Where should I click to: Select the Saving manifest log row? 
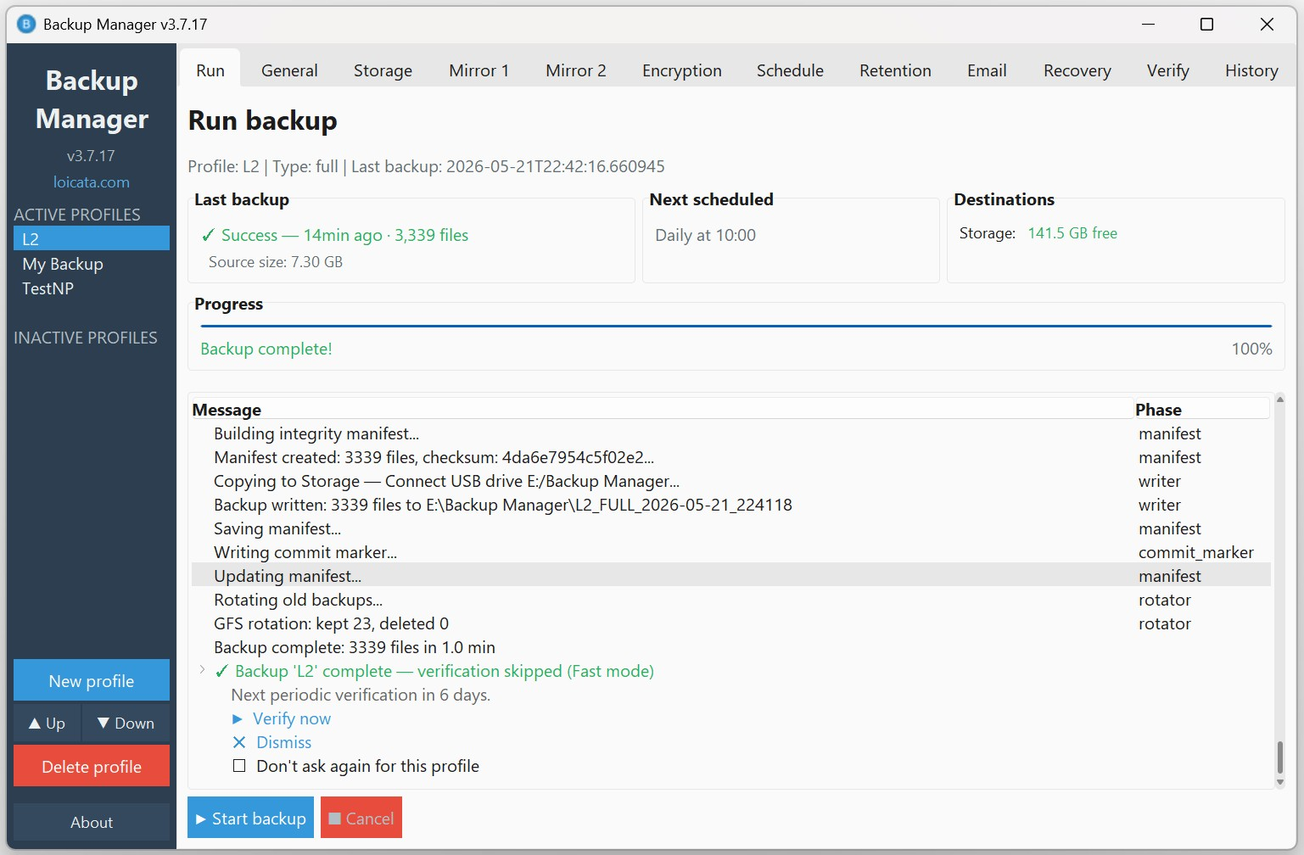(731, 528)
